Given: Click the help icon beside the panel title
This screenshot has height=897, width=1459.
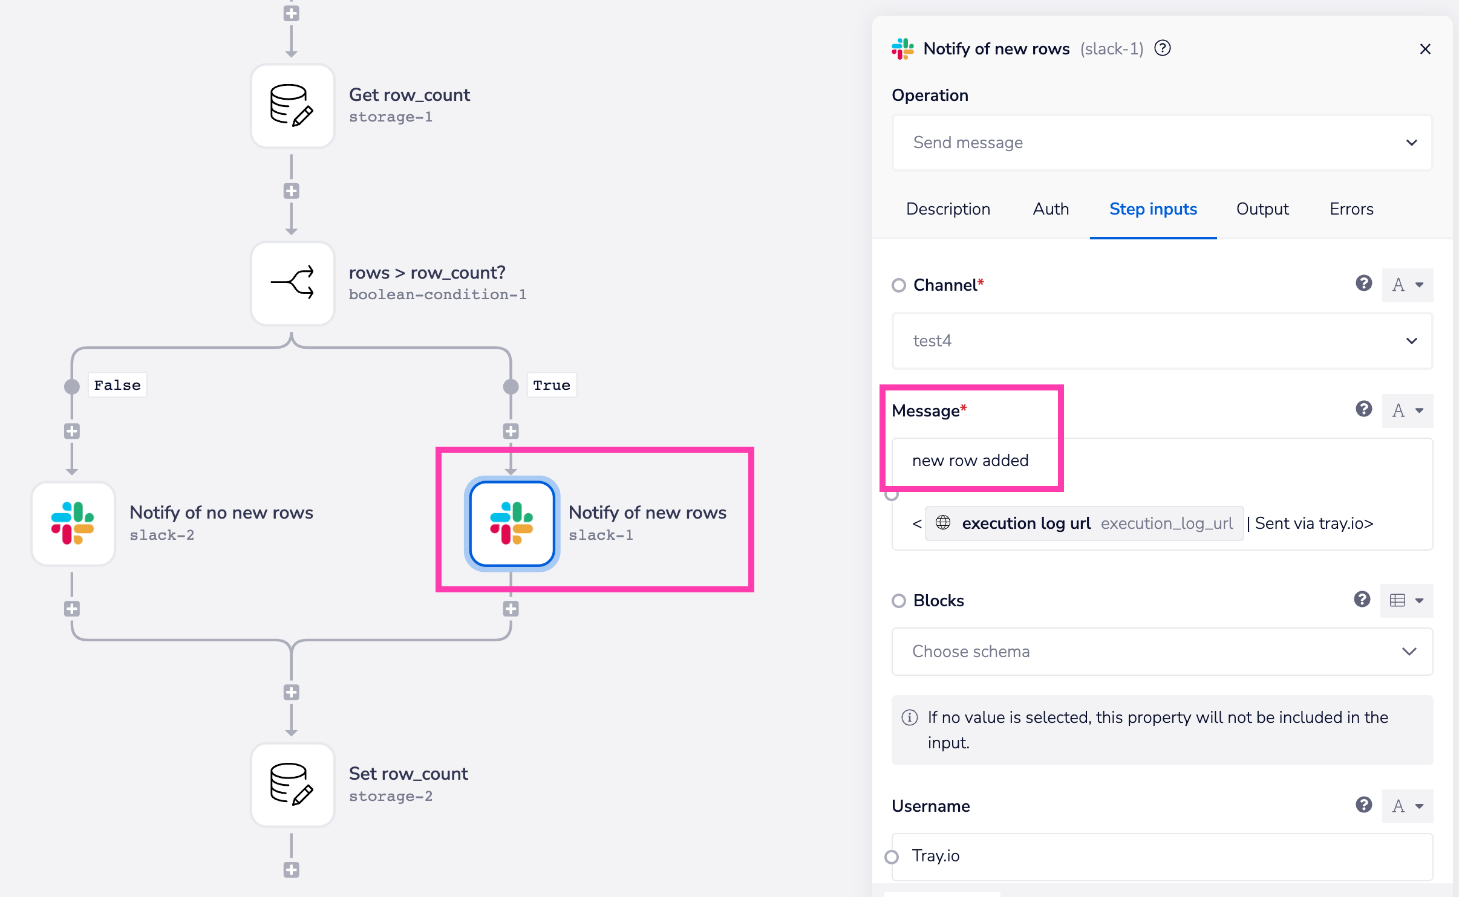Looking at the screenshot, I should pyautogui.click(x=1162, y=48).
